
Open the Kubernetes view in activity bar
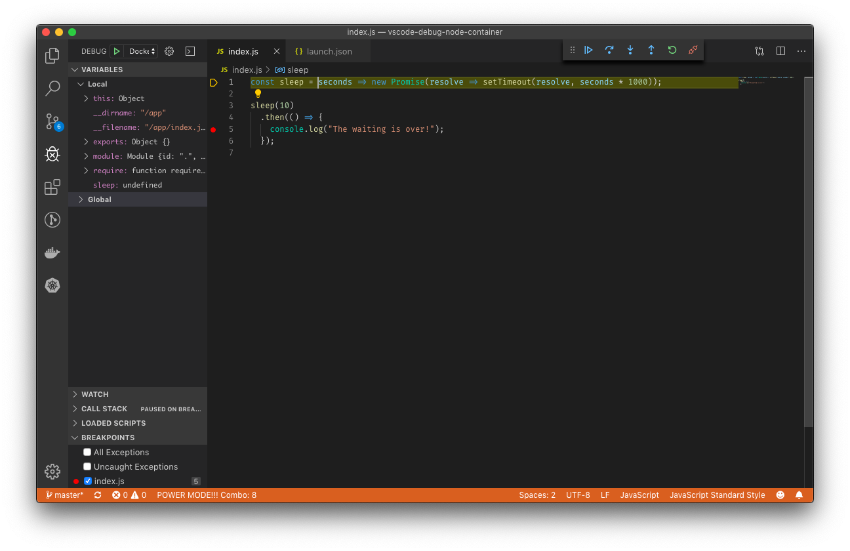coord(52,285)
